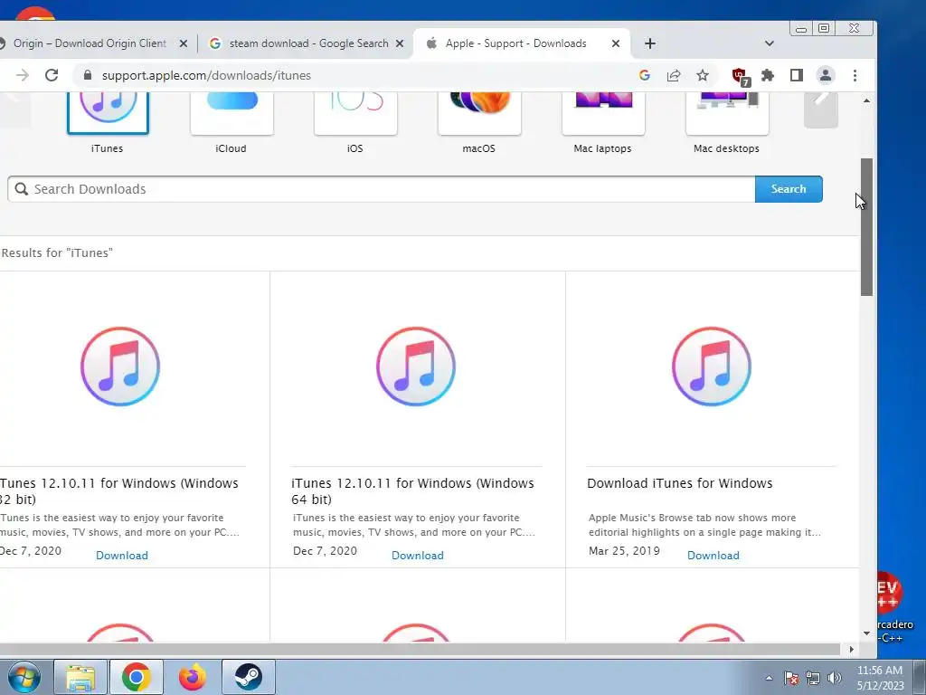Click the Results for "iTunes" text
This screenshot has height=695, width=926.
pyautogui.click(x=57, y=253)
